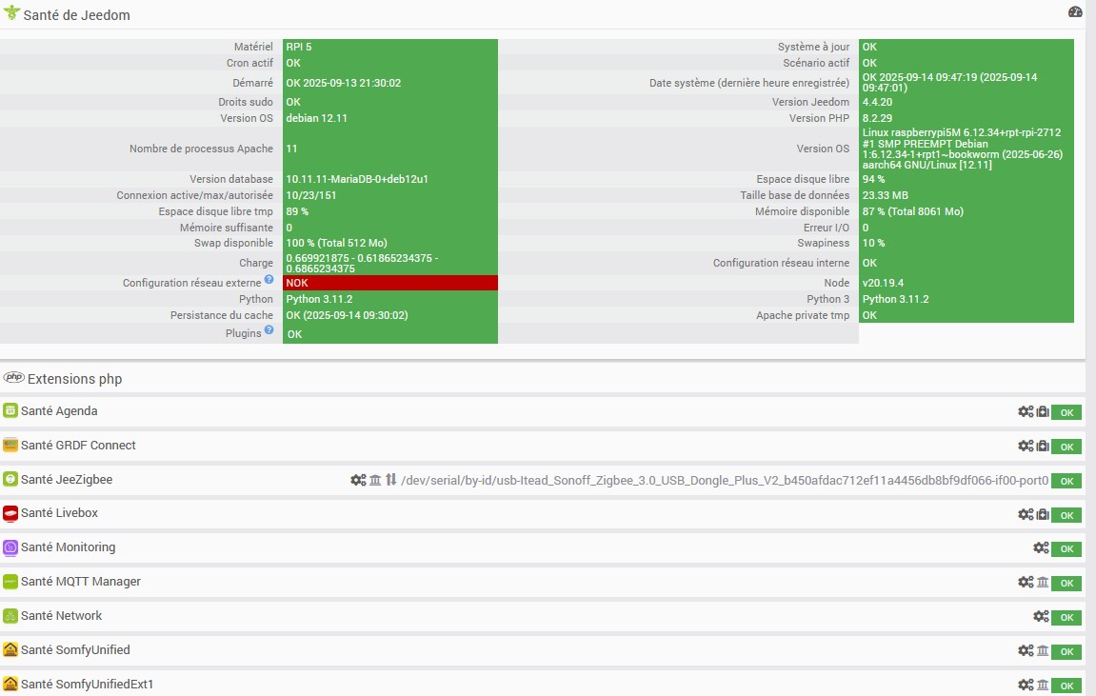Click the building icon in the JeeZigbee row

pyautogui.click(x=375, y=479)
